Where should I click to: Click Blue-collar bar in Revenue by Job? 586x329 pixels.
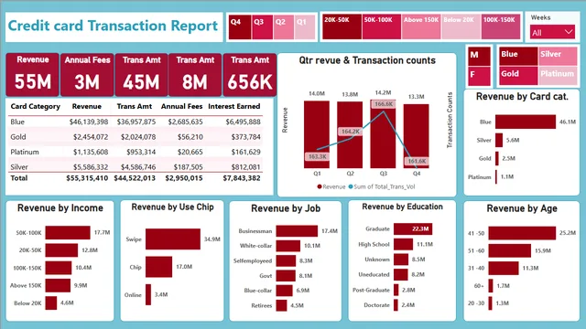click(285, 291)
